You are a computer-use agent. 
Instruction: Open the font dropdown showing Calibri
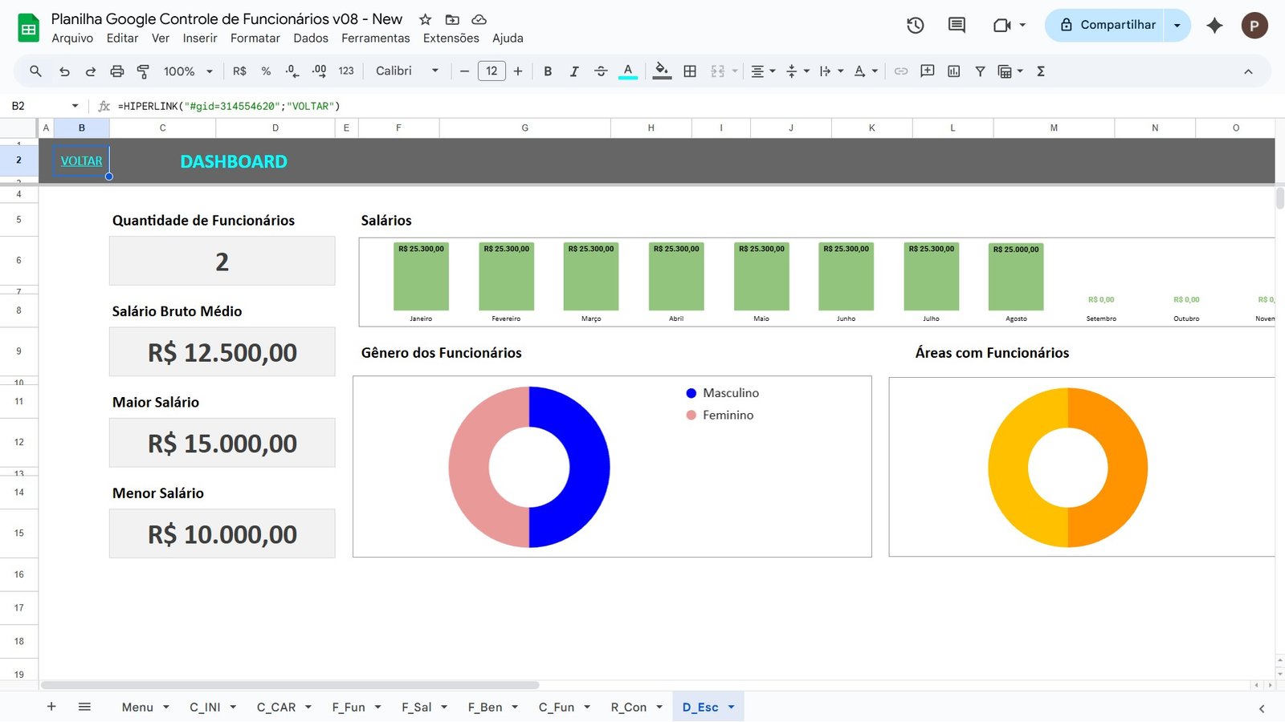406,71
